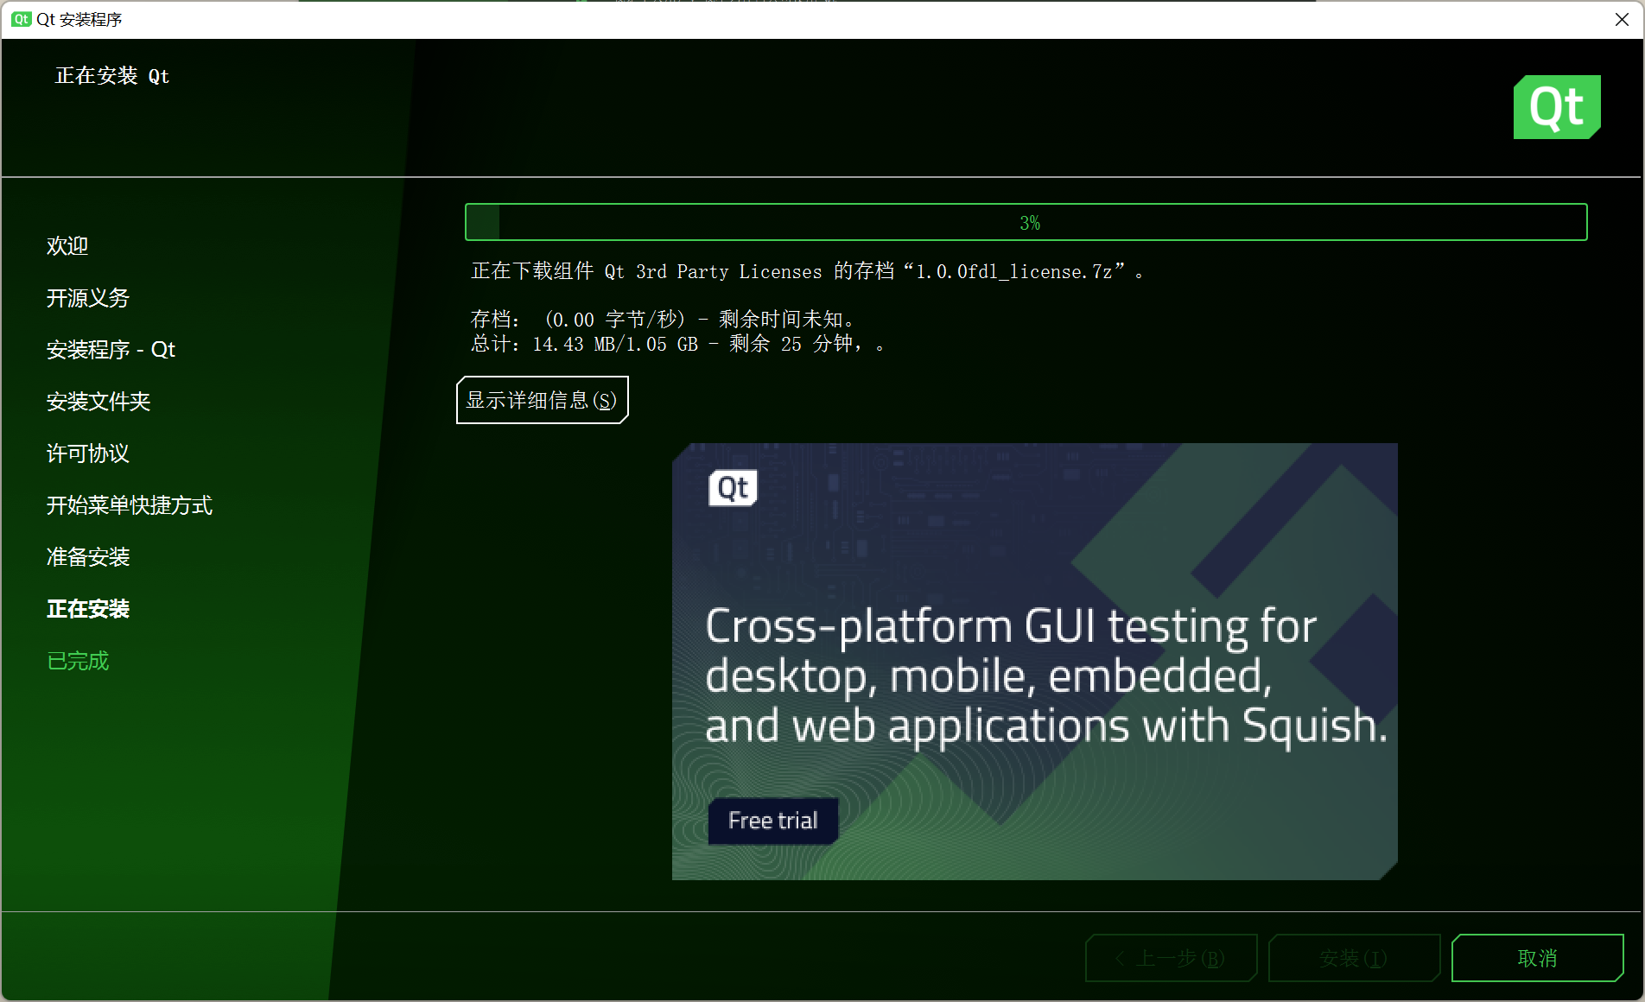Click the installation progress bar at 3%

click(1026, 223)
